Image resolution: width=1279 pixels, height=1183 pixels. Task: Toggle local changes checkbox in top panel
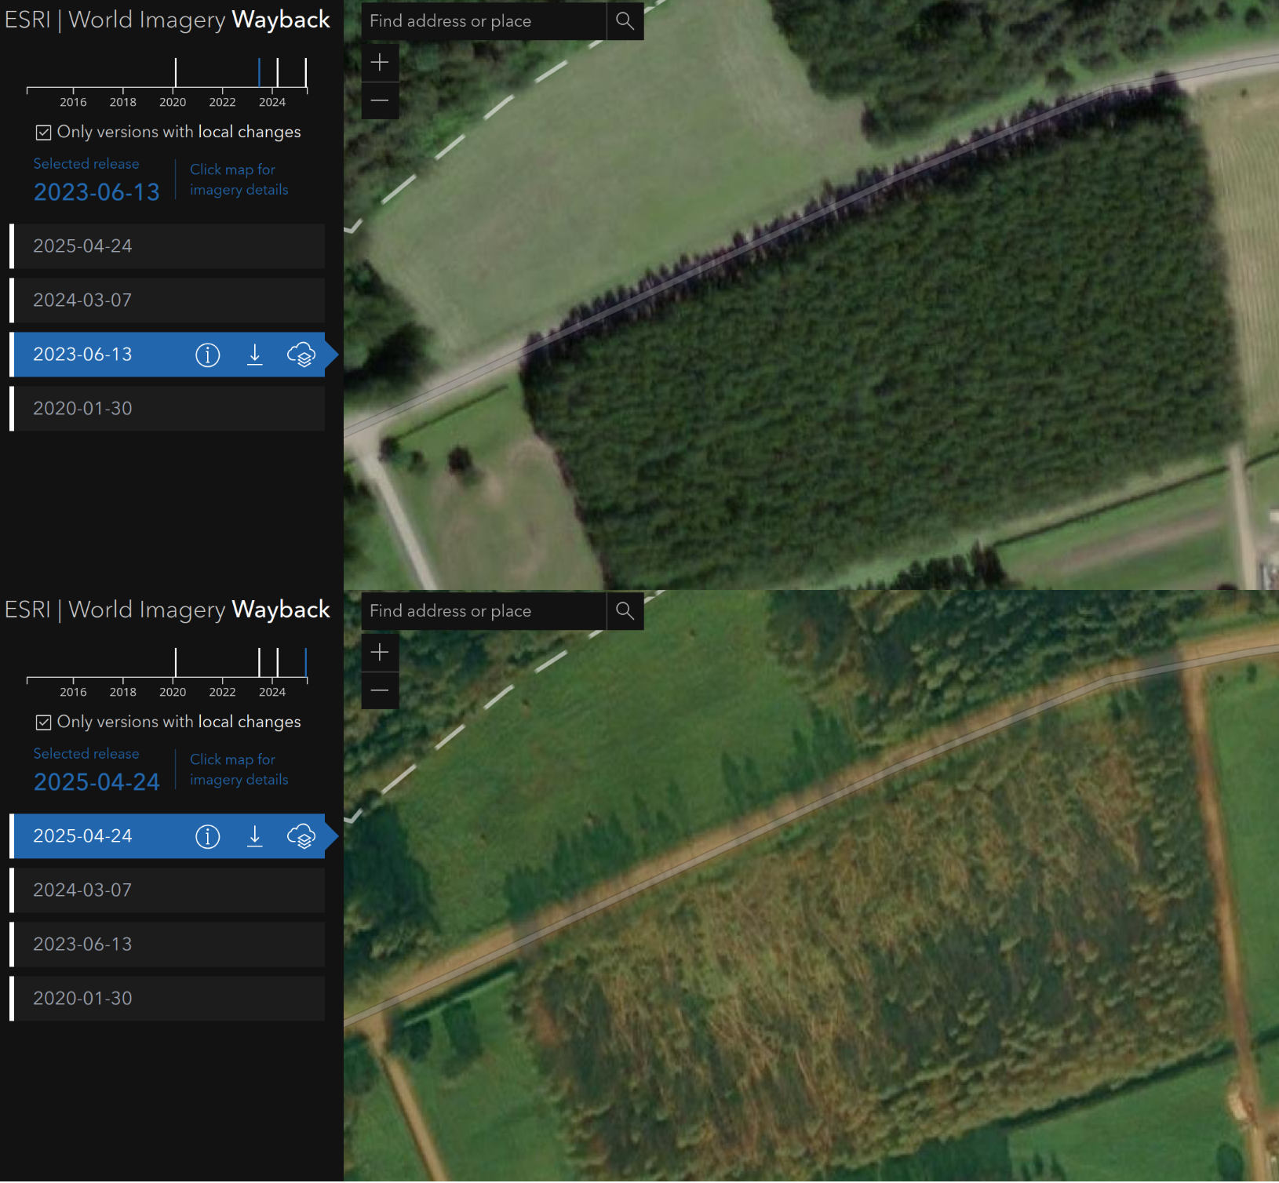[x=44, y=133]
